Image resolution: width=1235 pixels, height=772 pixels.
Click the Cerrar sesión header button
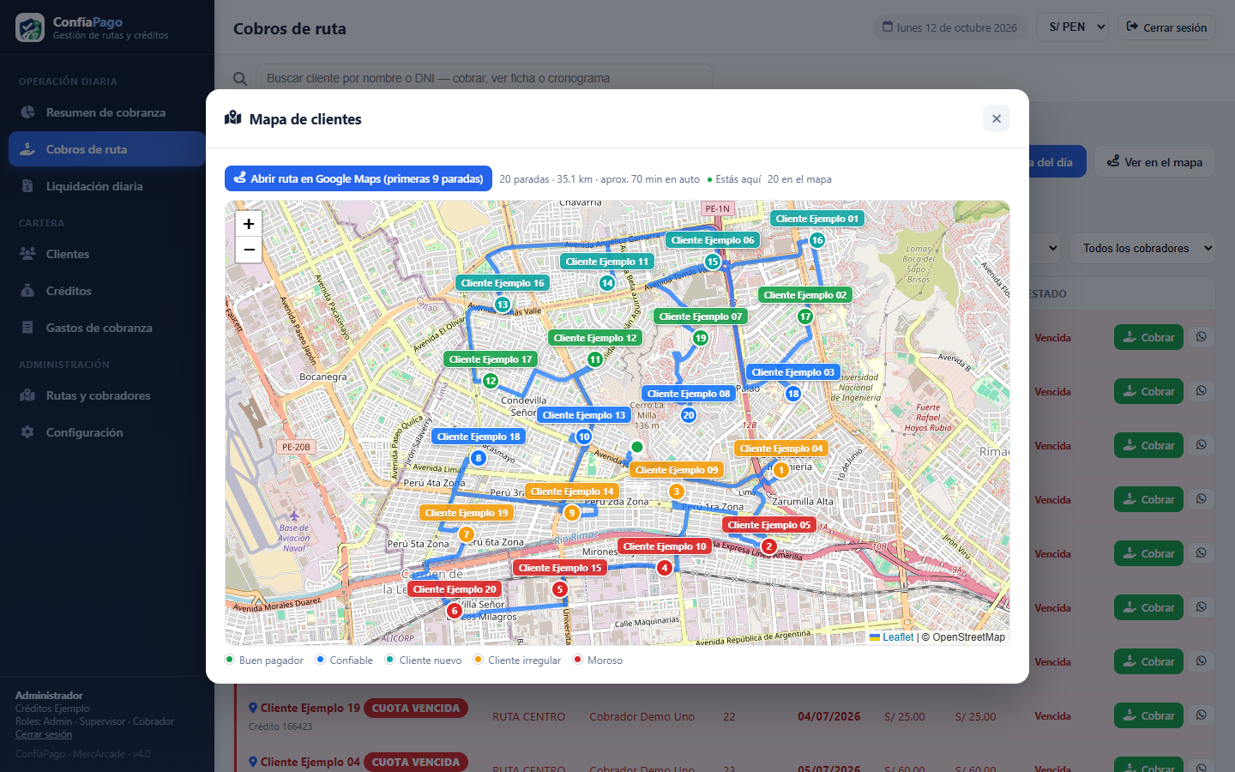pos(1167,27)
